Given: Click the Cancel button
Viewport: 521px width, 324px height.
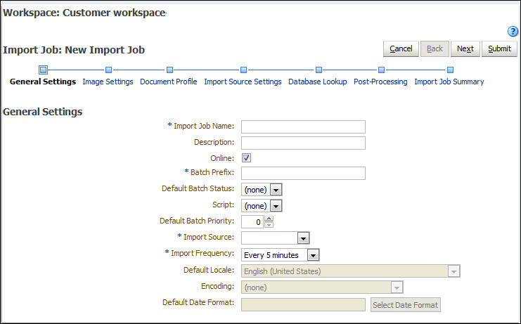Looking at the screenshot, I should pos(401,48).
